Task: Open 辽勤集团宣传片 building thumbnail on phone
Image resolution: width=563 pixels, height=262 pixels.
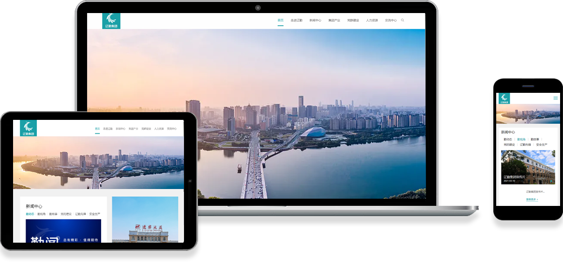Action: click(528, 167)
